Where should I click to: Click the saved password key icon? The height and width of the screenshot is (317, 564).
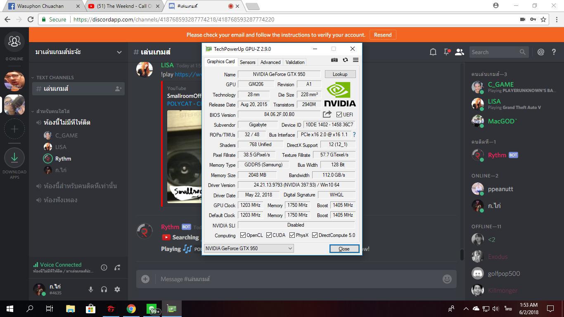533,19
